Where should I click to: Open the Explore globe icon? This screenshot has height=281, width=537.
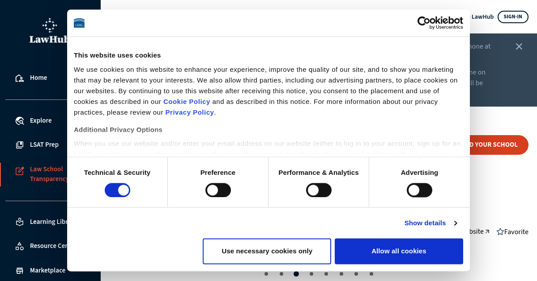(x=20, y=121)
